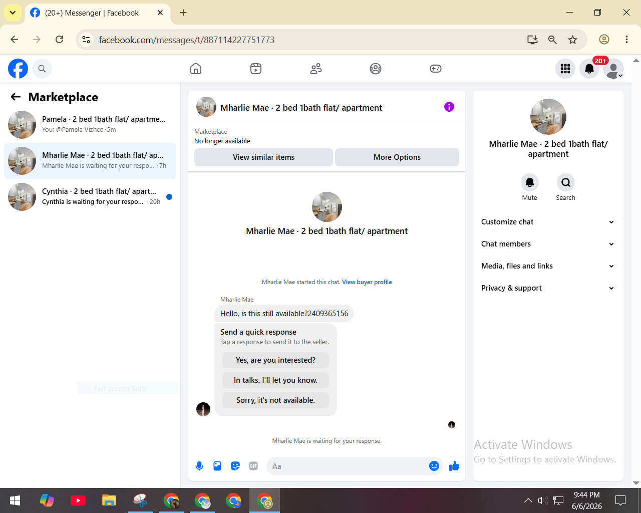The image size is (641, 513).
Task: Open the Facebook logo home link
Action: pos(18,69)
